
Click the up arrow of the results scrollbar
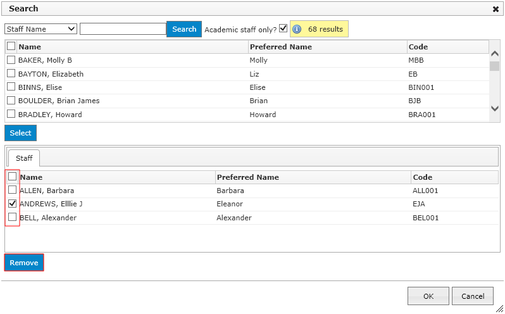click(x=495, y=53)
